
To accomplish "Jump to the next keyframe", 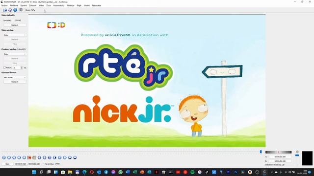I will pos(24,157).
